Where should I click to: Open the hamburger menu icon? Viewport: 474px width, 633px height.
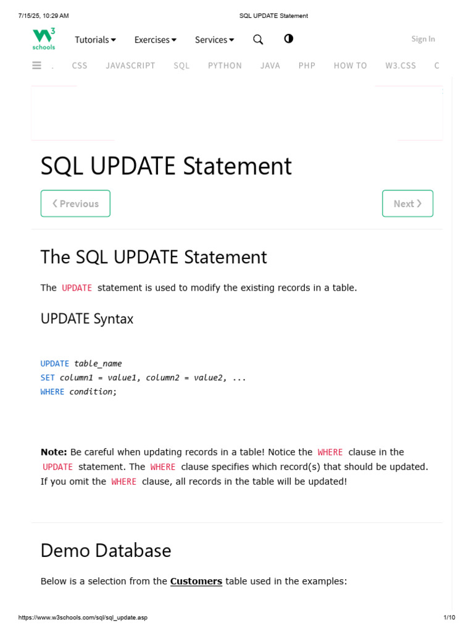pos(36,65)
